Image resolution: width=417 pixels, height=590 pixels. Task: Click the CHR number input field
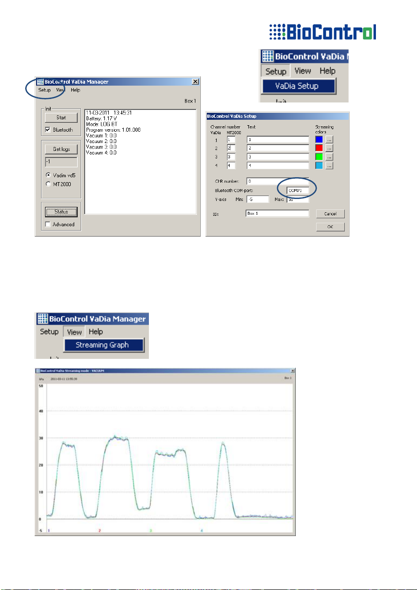click(278, 181)
